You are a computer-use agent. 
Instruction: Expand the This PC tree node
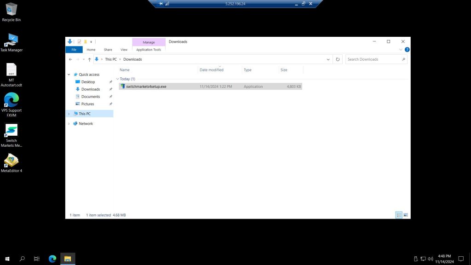pos(69,114)
